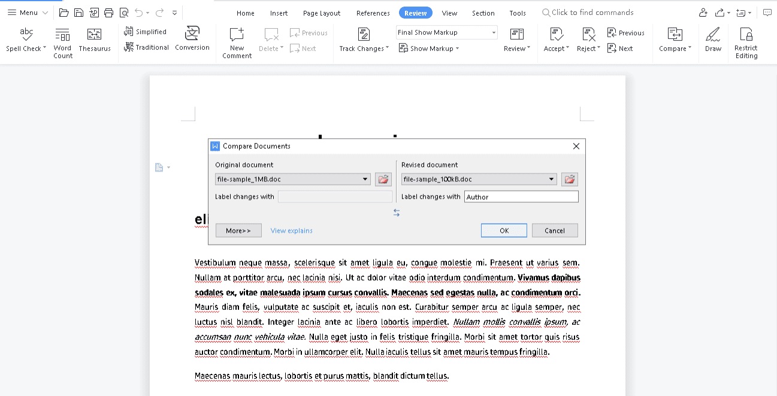Viewport: 777px width, 396px height.
Task: Open the Word Count tool
Action: pyautogui.click(x=62, y=43)
